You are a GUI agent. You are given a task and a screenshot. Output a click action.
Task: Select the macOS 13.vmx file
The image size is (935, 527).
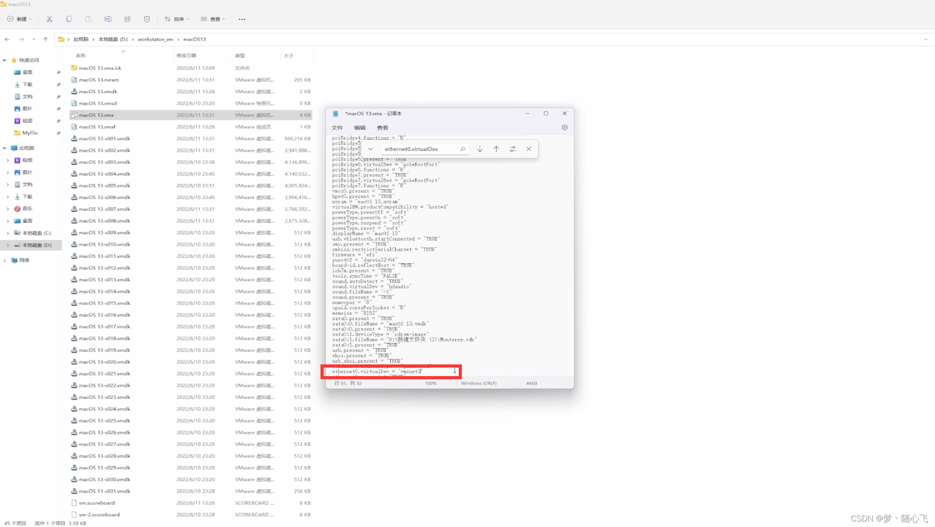point(190,115)
